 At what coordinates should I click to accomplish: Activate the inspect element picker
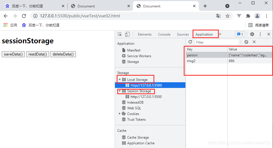[120, 34]
